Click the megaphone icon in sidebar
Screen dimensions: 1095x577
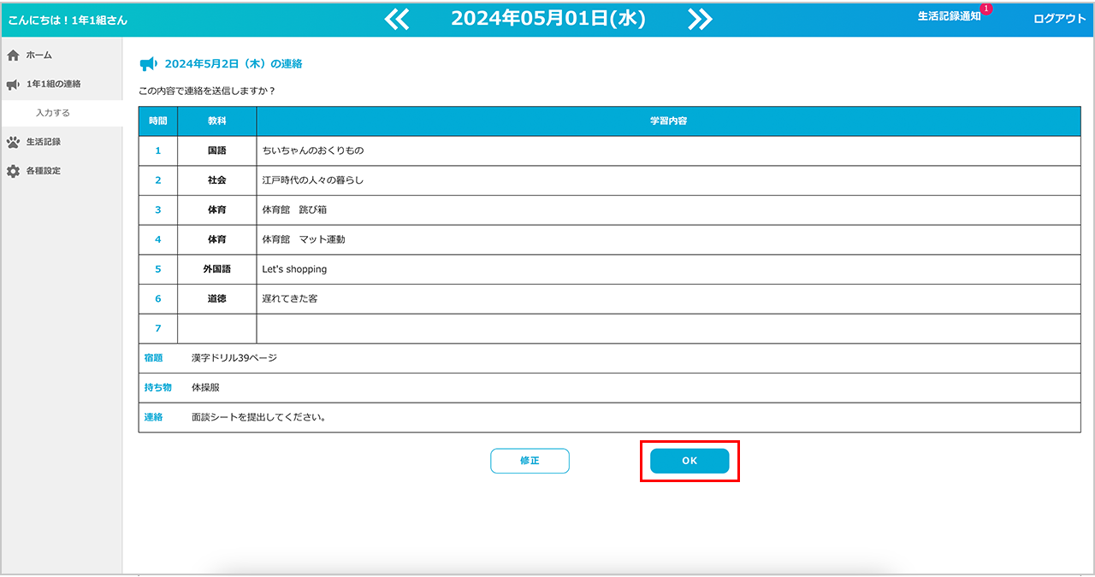coord(13,85)
